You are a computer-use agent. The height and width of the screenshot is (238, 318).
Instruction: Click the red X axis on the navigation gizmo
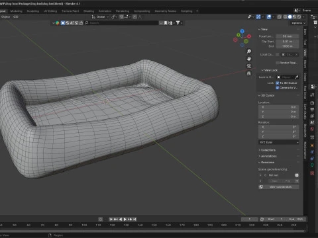[x=249, y=36]
